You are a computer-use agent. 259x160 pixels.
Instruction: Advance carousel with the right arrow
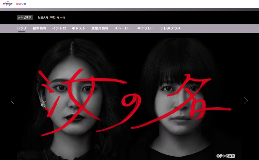point(246,101)
